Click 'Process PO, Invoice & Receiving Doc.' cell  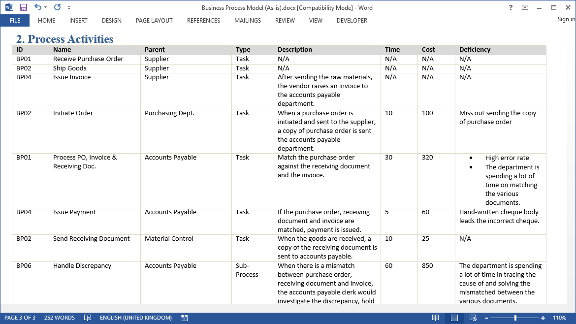point(85,162)
